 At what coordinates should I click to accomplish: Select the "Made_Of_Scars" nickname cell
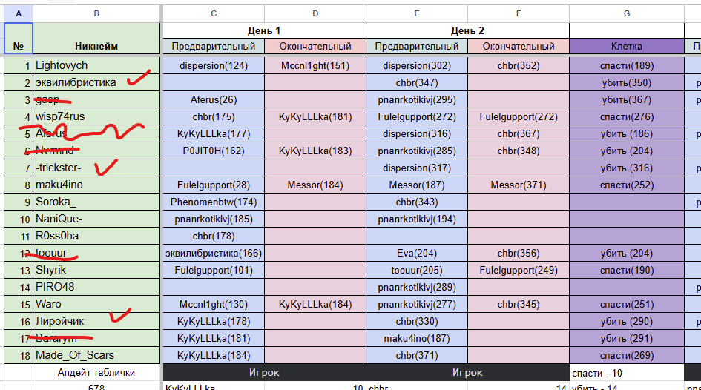point(96,355)
